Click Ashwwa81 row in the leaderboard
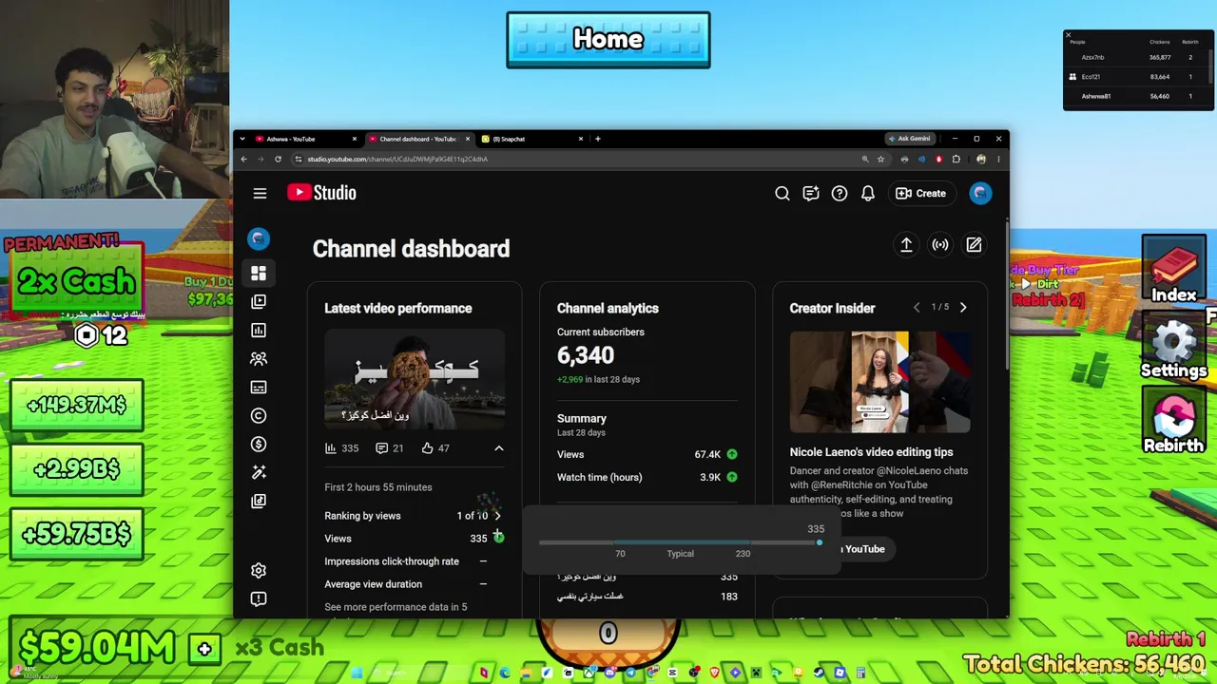The width and height of the screenshot is (1217, 684). [x=1137, y=96]
